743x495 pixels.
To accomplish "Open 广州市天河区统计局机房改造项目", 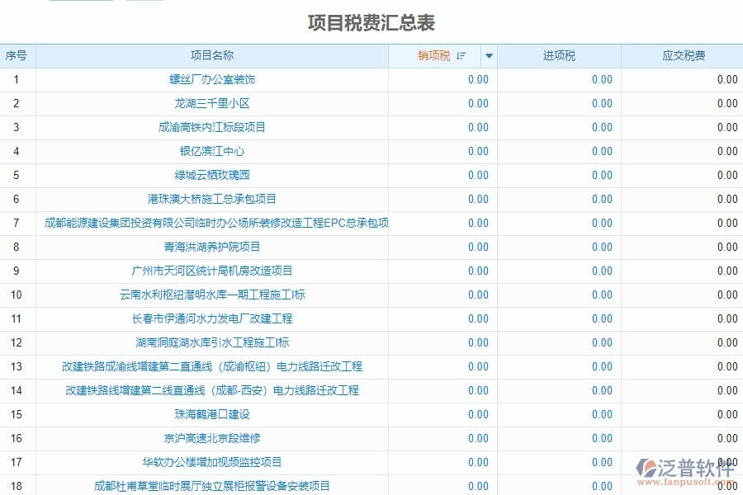I will pos(213,271).
